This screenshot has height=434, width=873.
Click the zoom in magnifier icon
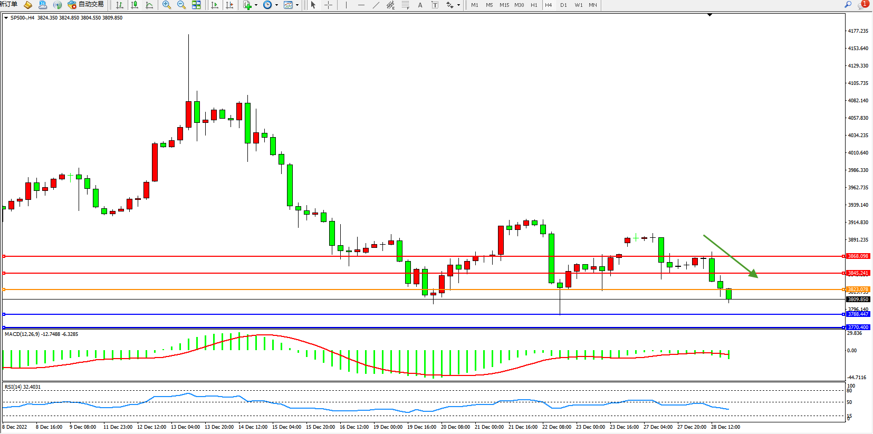pyautogui.click(x=166, y=5)
